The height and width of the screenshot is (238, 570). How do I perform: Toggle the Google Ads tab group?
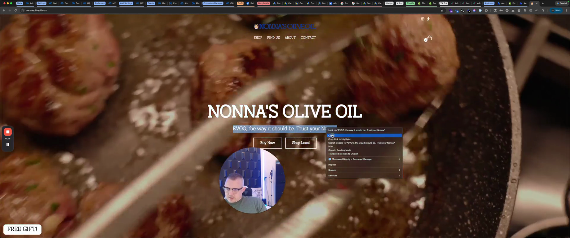pyautogui.click(x=263, y=3)
